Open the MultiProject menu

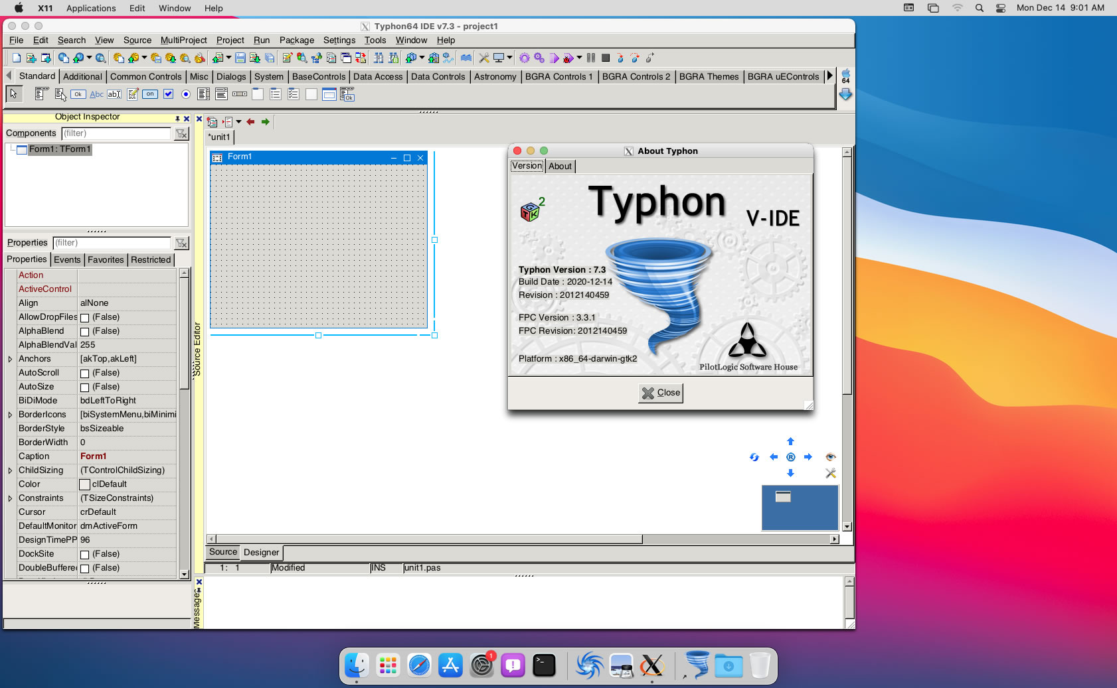(x=184, y=40)
